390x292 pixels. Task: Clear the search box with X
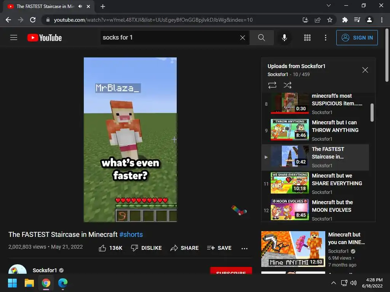click(x=243, y=38)
